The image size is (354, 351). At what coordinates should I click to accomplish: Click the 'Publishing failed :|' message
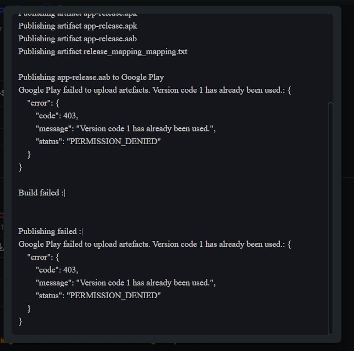pos(50,231)
